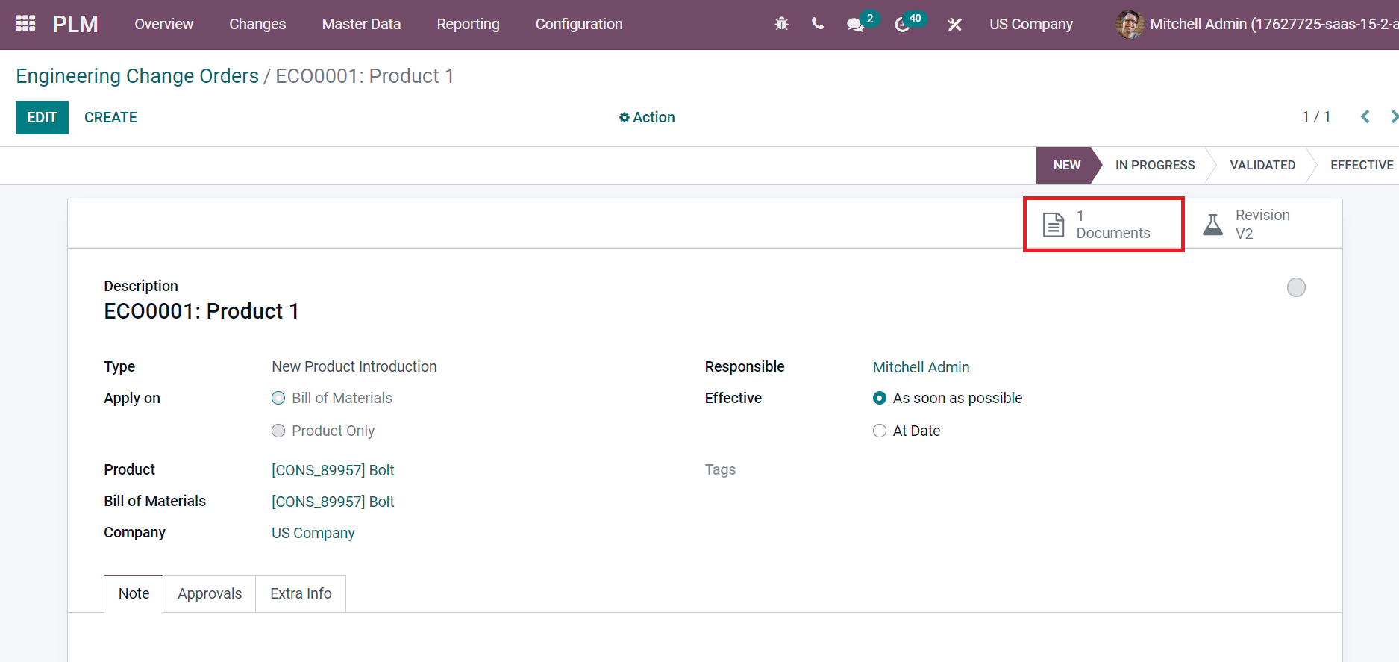This screenshot has height=662, width=1399.
Task: Open the phone VoIP icon
Action: 818,24
